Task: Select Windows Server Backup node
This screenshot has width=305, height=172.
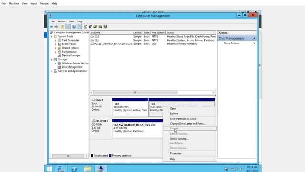Action: [x=75, y=63]
